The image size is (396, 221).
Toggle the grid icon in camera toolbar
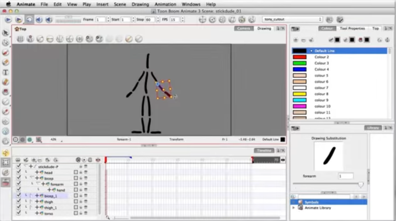click(20, 39)
